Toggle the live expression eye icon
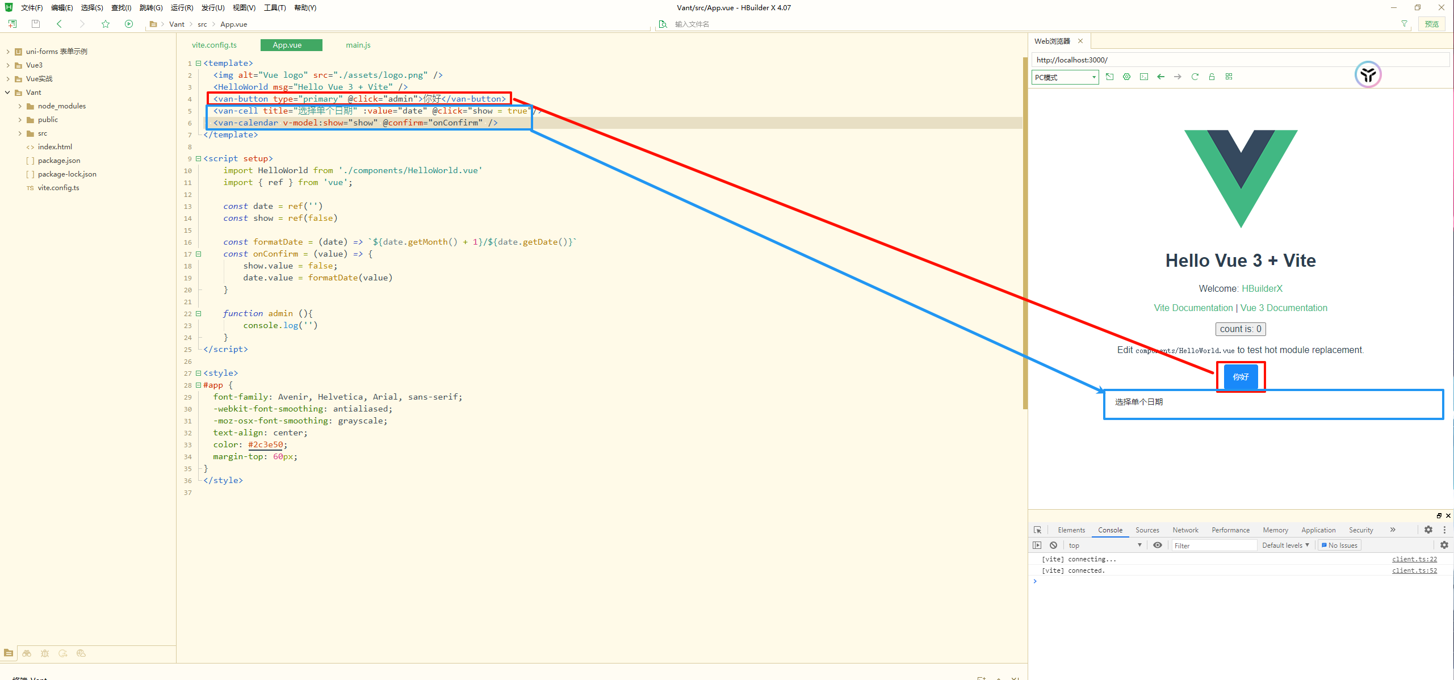Image resolution: width=1454 pixels, height=680 pixels. click(1157, 545)
